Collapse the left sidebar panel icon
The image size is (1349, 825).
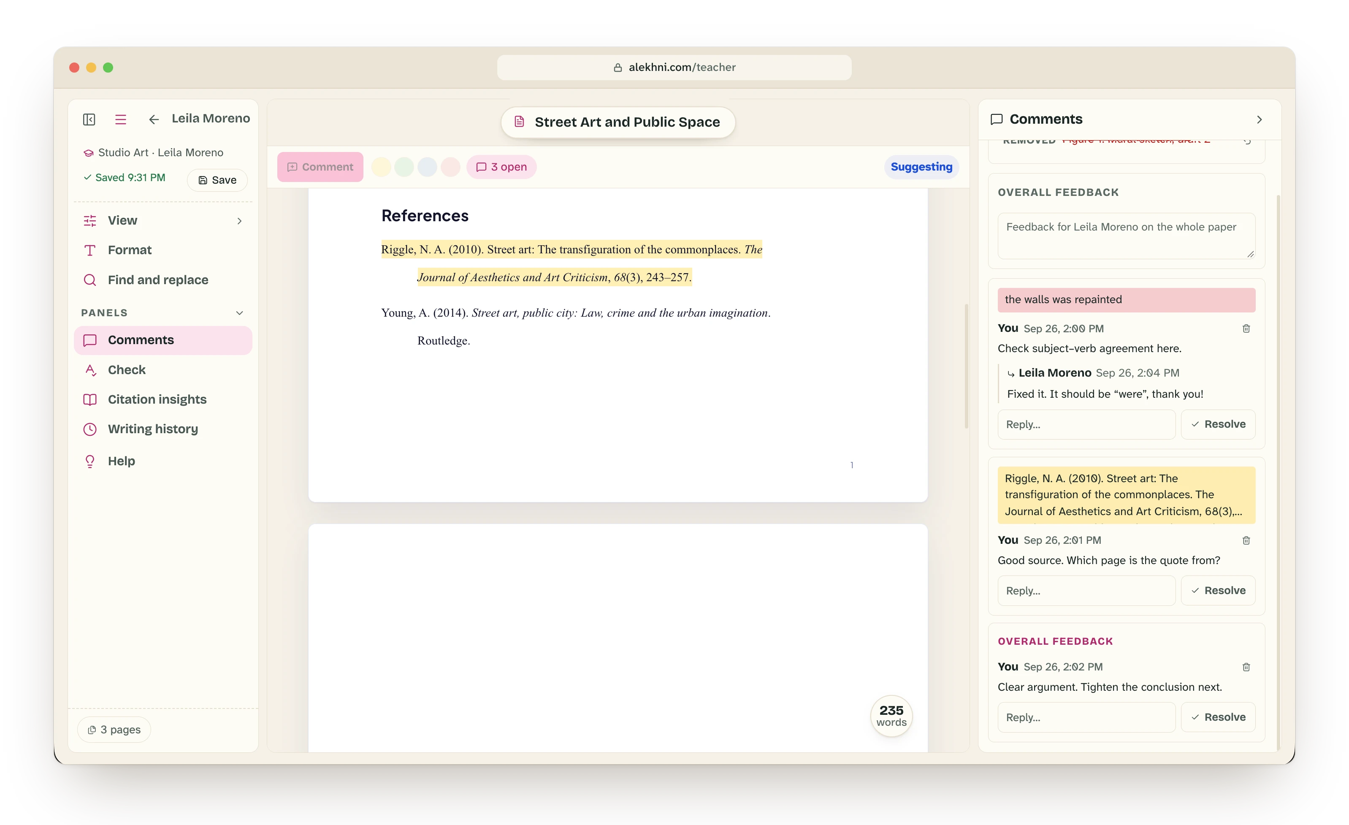click(89, 119)
